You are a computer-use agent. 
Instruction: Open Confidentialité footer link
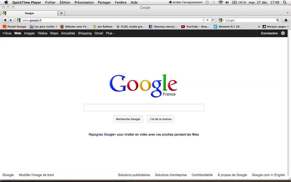[202, 175]
